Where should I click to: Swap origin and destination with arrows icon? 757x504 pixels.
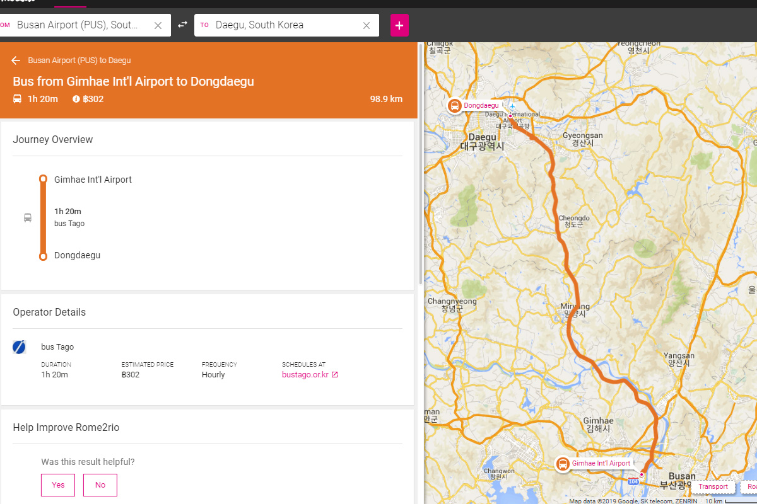click(182, 25)
